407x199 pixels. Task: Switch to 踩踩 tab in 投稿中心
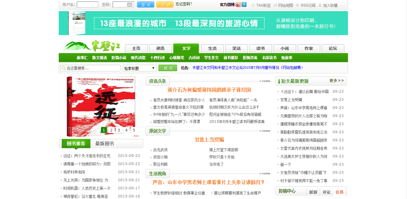(313, 192)
